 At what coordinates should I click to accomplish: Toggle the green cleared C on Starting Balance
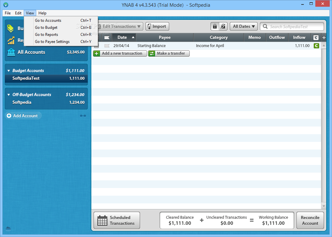pos(316,46)
